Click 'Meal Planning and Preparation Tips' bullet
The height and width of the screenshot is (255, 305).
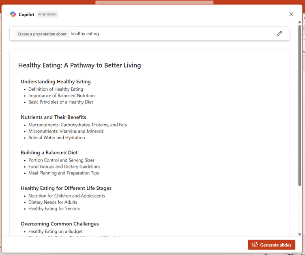coord(64,173)
